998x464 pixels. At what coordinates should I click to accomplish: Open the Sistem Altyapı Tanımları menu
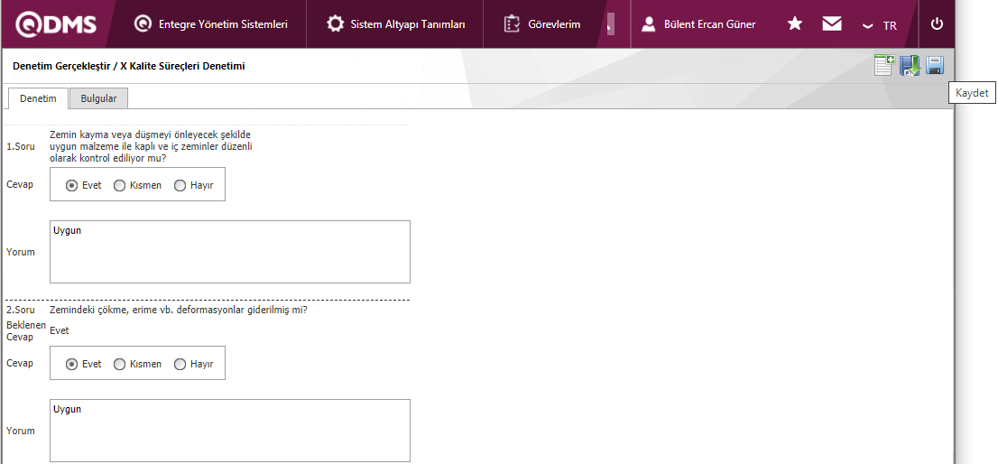pos(395,24)
